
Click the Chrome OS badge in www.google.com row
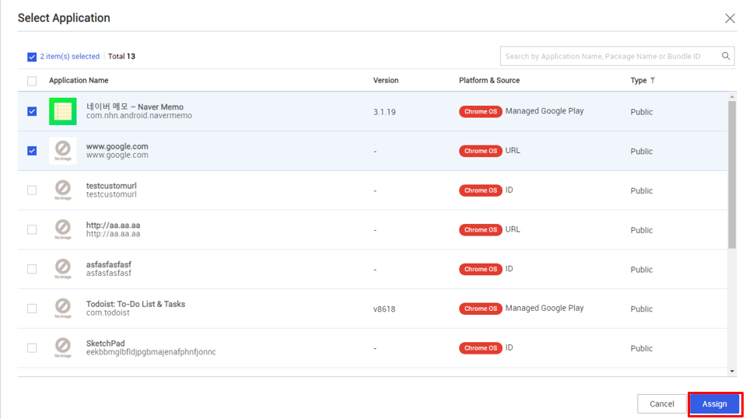point(480,151)
